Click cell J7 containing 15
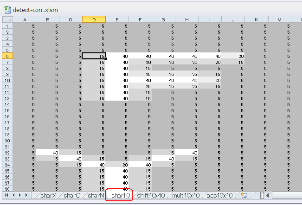The height and width of the screenshot is (205, 302). pyautogui.click(x=233, y=62)
